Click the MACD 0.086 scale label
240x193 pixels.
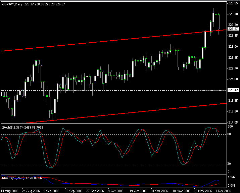[232, 186]
